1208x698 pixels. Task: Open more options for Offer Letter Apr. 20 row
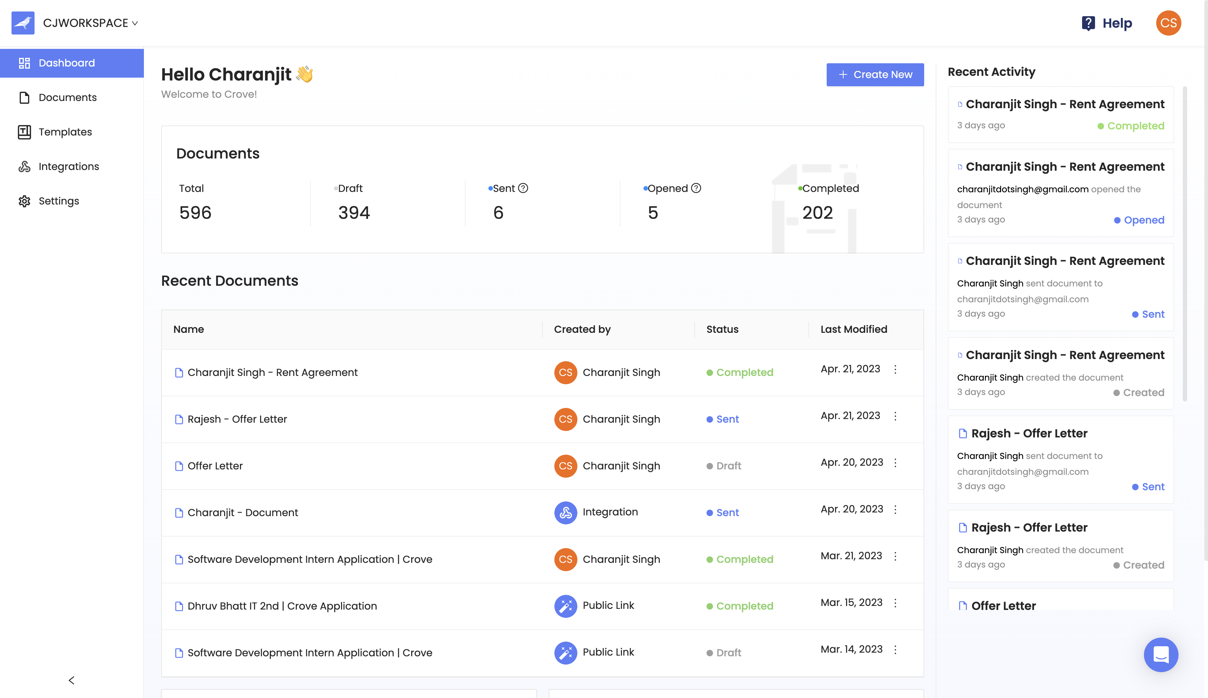[x=895, y=463]
